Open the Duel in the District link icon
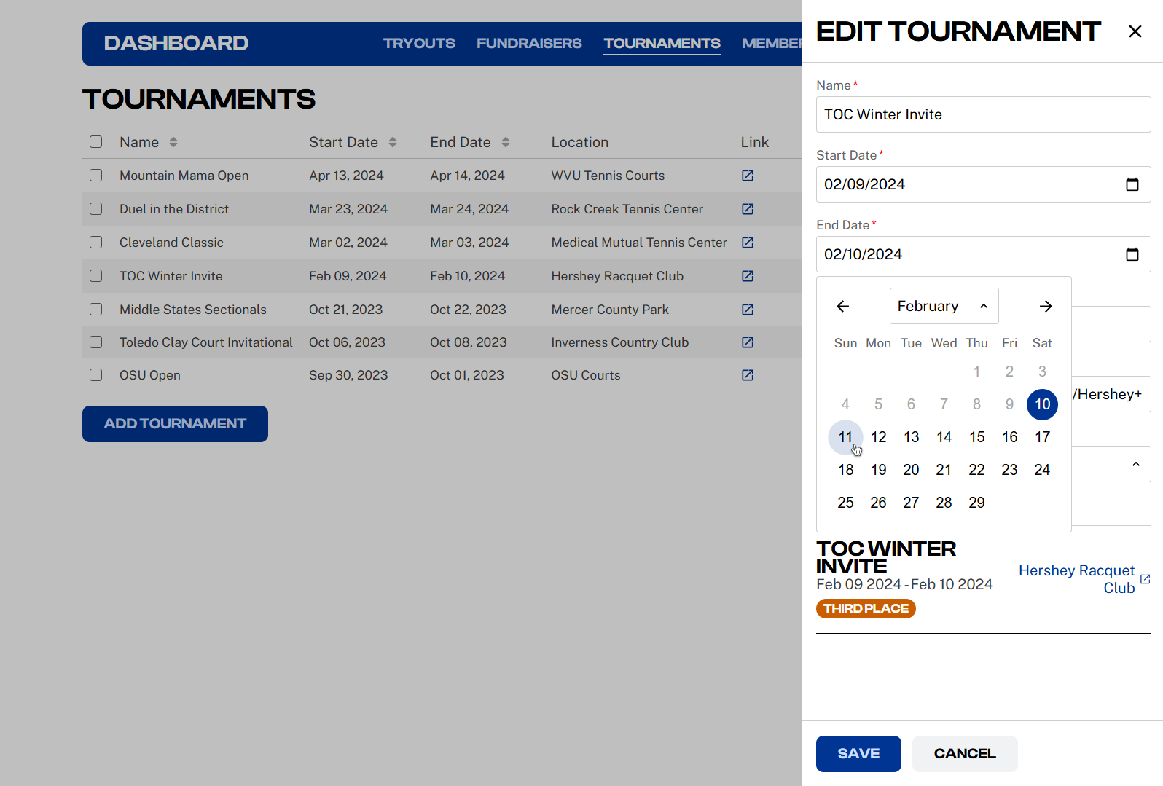1163x786 pixels. 748,209
